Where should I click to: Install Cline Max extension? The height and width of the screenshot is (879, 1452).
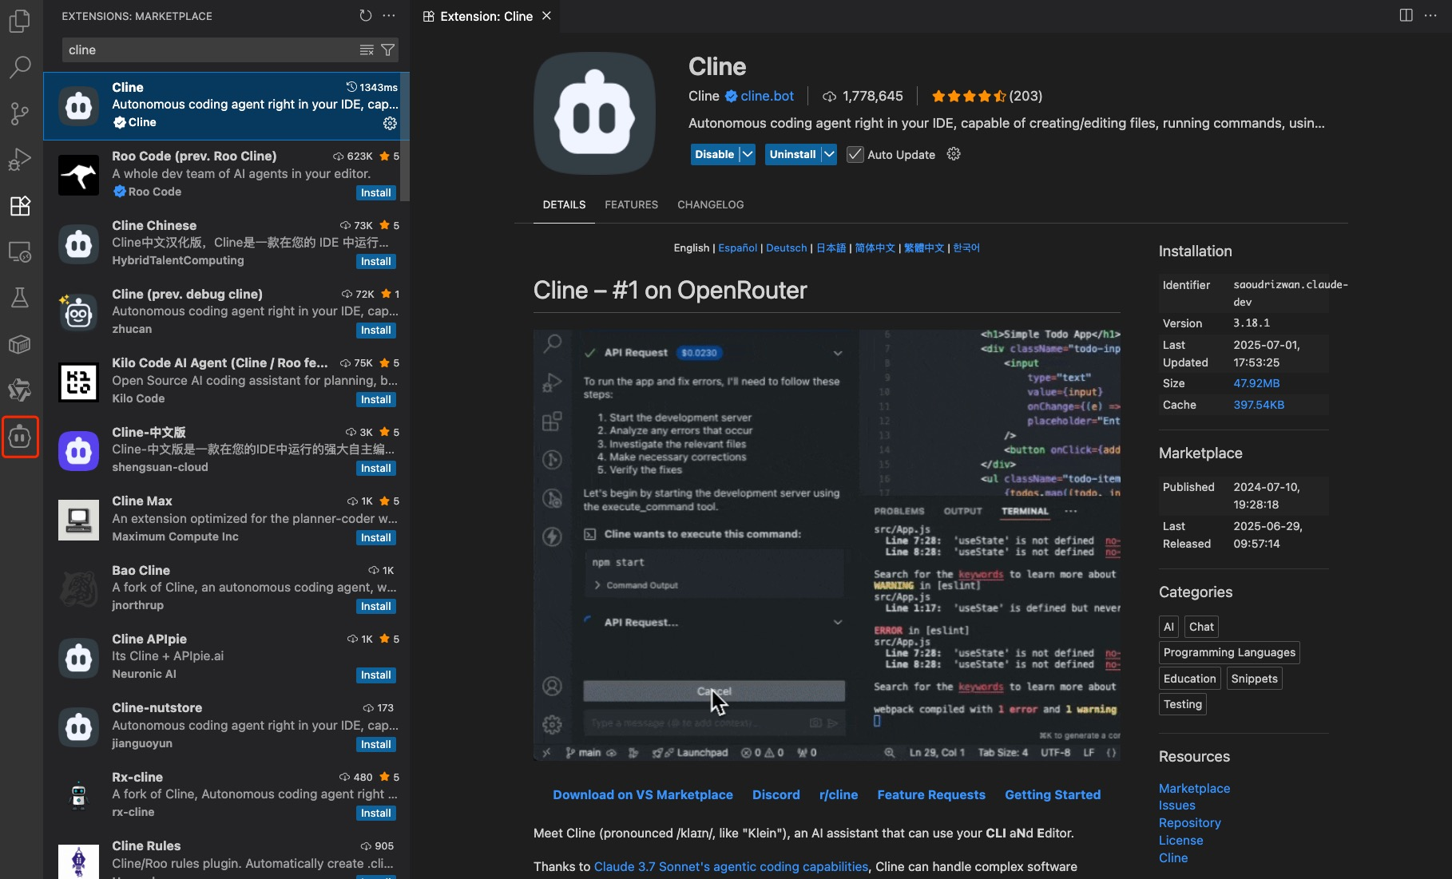[x=375, y=537]
